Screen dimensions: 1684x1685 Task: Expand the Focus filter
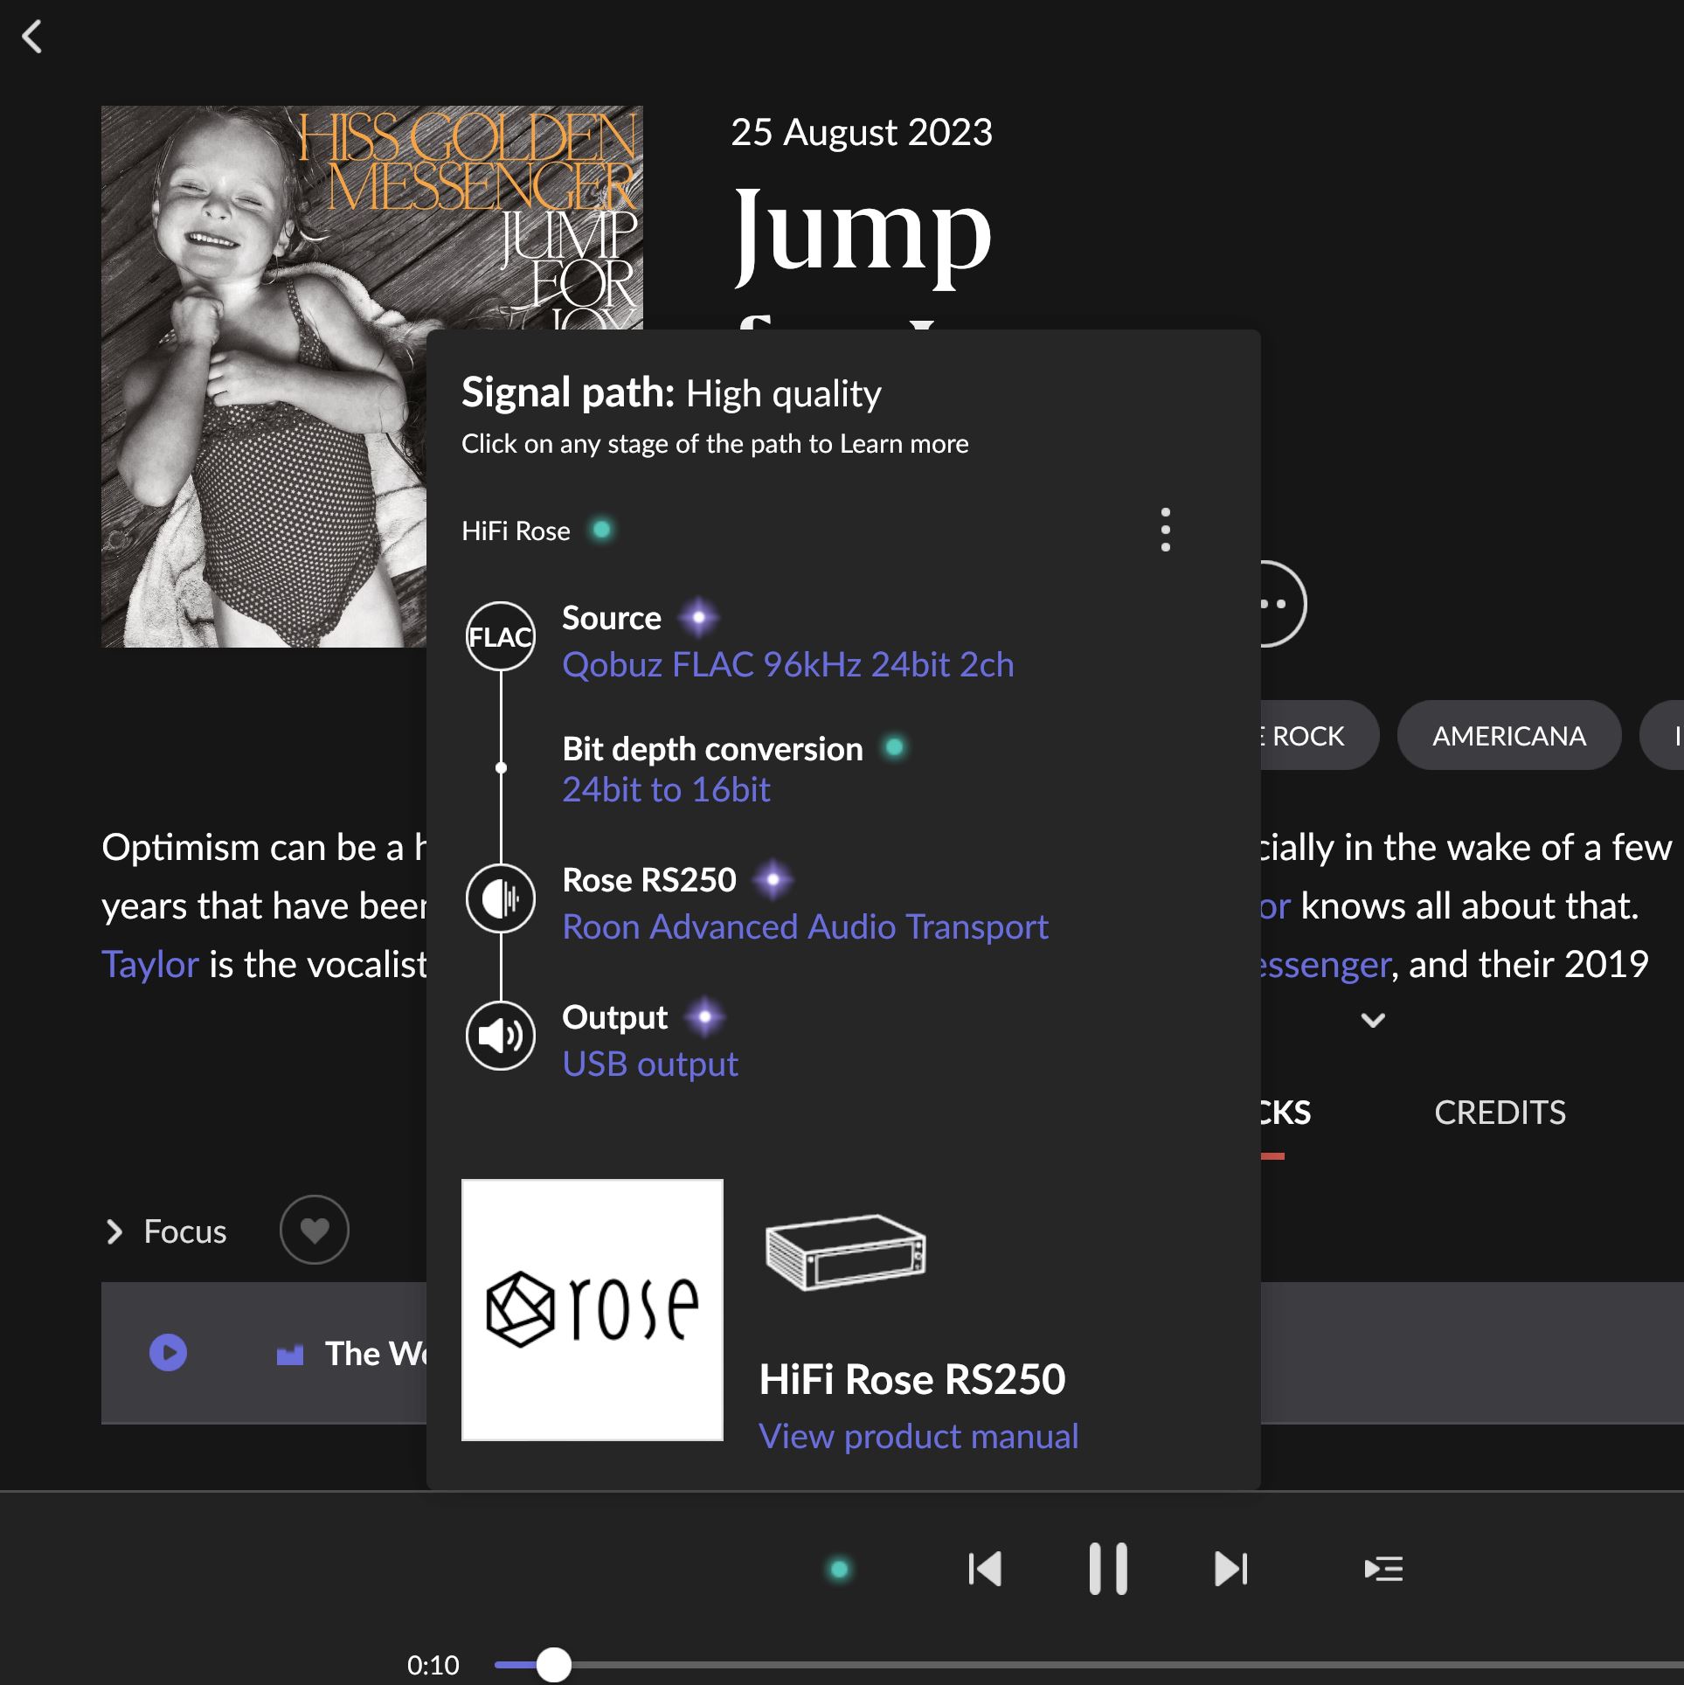166,1231
